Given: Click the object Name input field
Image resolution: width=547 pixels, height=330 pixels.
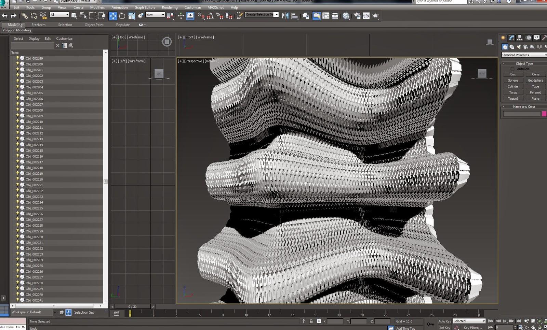Looking at the screenshot, I should (521, 114).
